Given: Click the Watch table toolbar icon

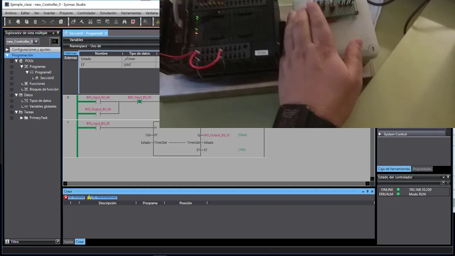Looking at the screenshot, I should [x=107, y=22].
